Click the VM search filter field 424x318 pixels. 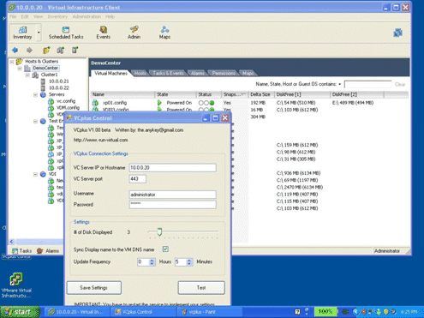(367, 84)
